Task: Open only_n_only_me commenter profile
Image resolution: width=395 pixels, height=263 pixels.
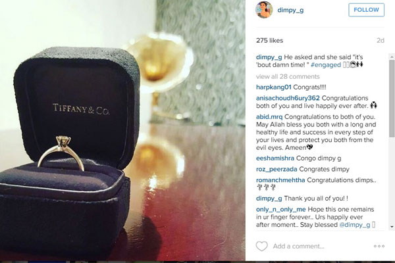Action: pos(281,209)
